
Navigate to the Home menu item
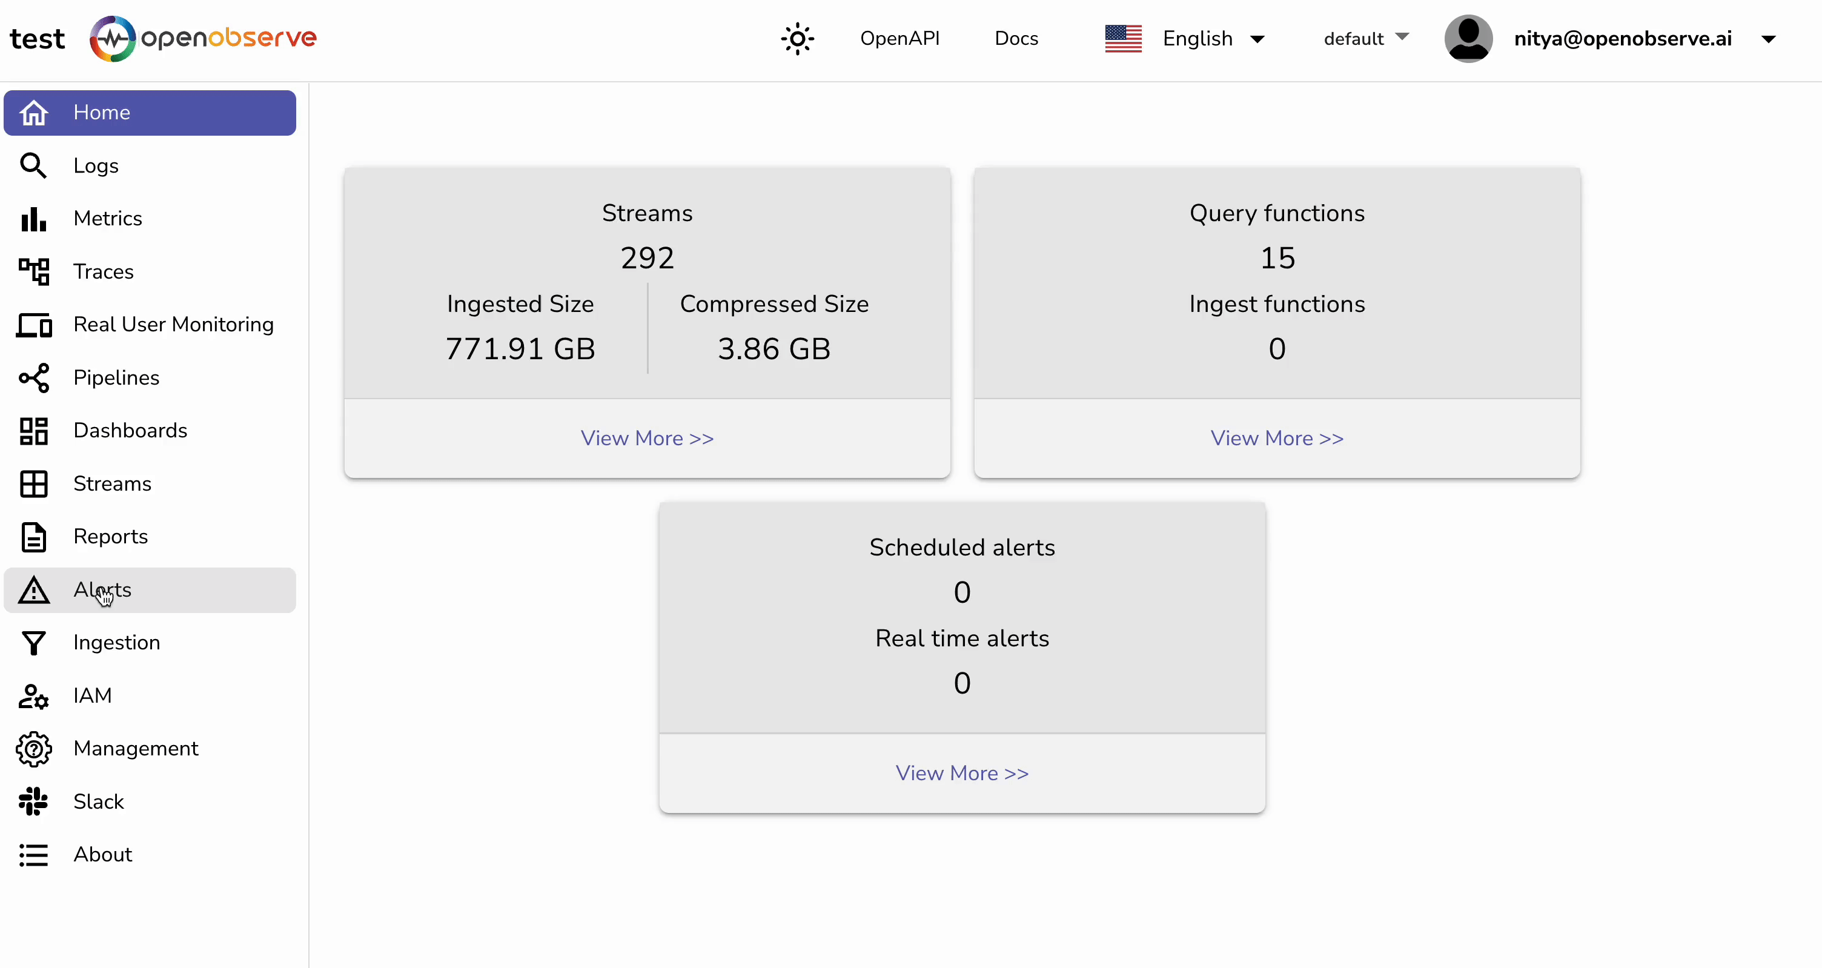(x=101, y=112)
